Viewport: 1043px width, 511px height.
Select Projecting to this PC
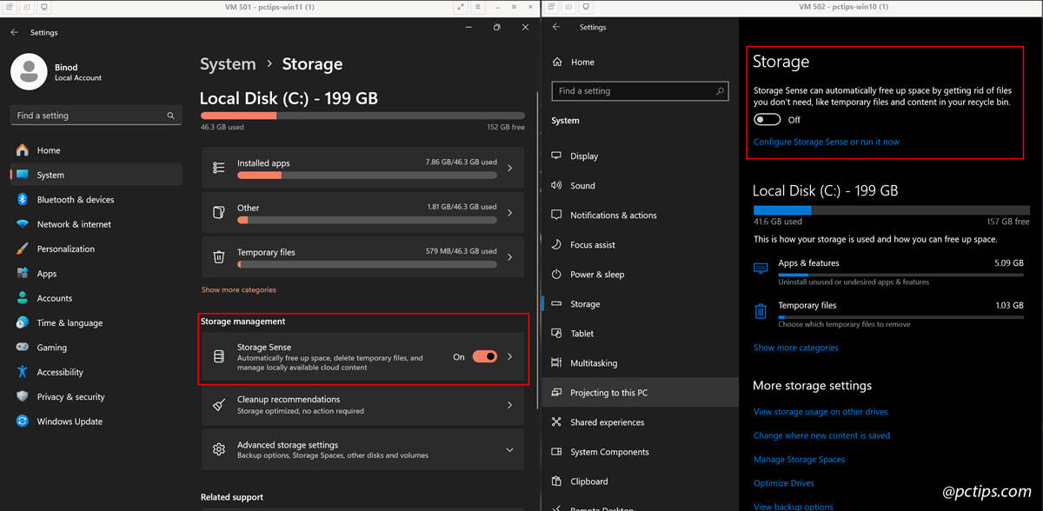[x=608, y=392]
